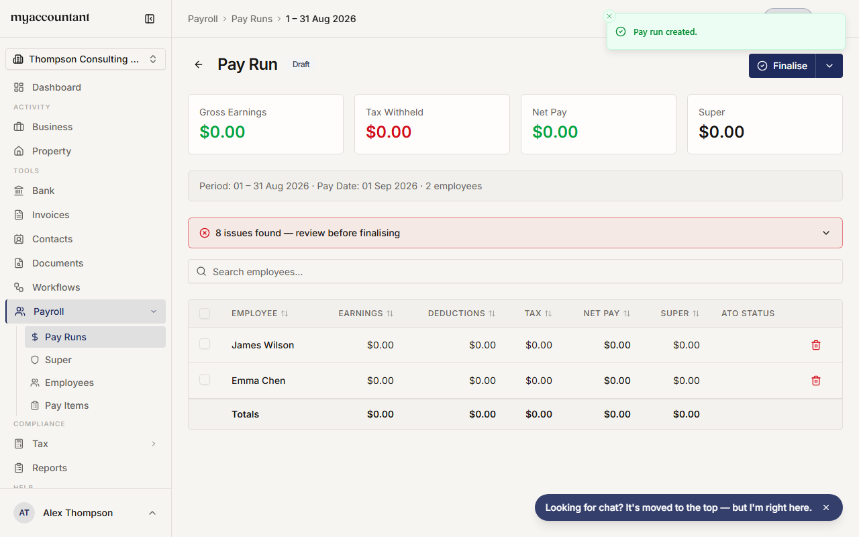
Task: Click the Super summary card
Action: [765, 124]
